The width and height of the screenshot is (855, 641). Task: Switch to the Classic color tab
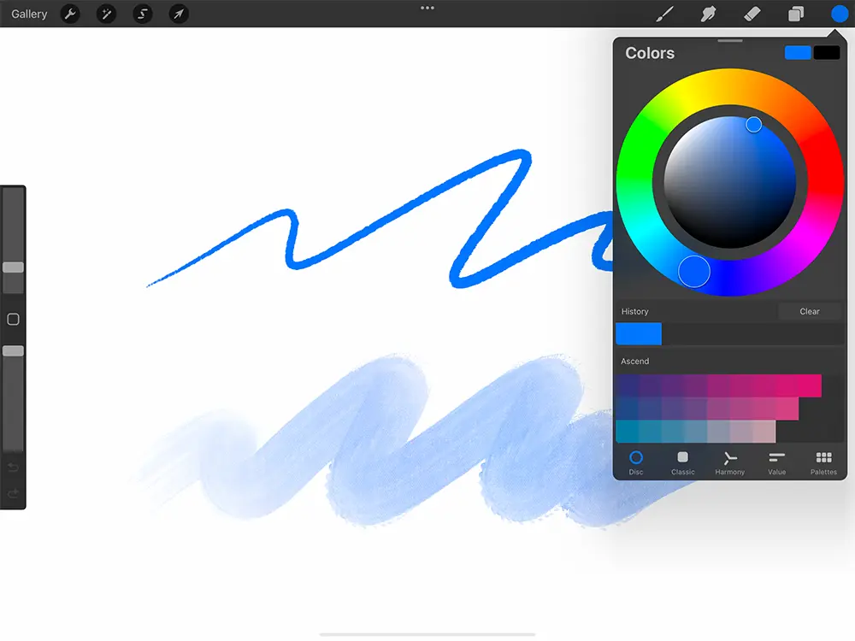(683, 462)
